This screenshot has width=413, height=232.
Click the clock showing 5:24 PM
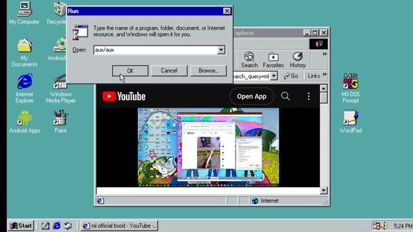403,226
